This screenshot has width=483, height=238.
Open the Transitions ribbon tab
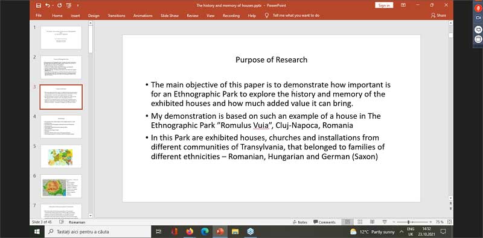[117, 16]
